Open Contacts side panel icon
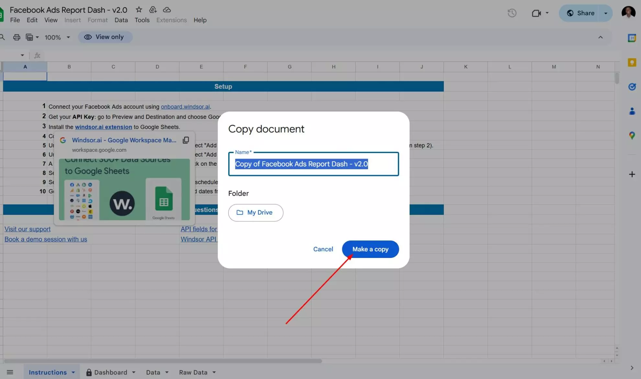This screenshot has width=641, height=379. pos(632,111)
